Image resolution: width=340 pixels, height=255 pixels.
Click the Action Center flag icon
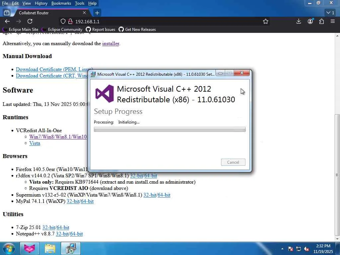pos(291,249)
